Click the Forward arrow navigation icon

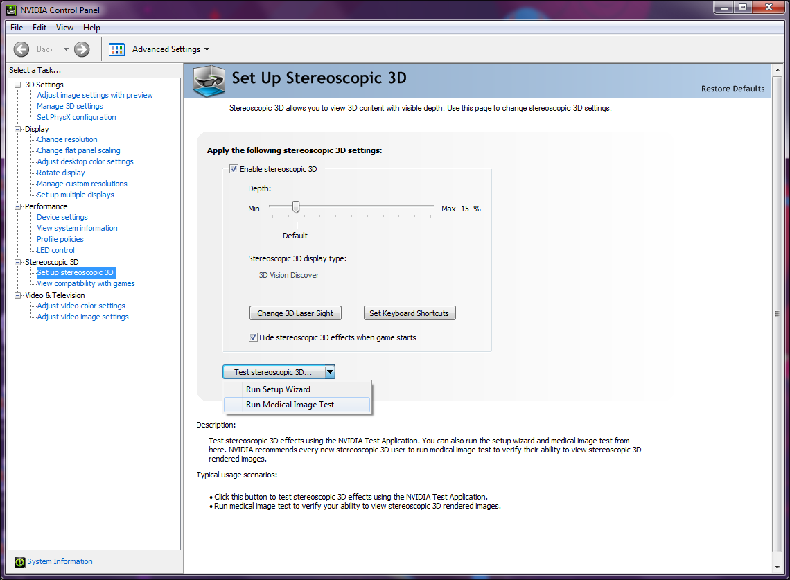pyautogui.click(x=82, y=49)
